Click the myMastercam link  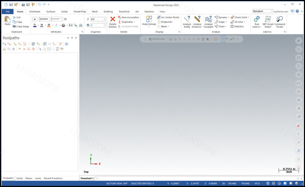(281, 12)
